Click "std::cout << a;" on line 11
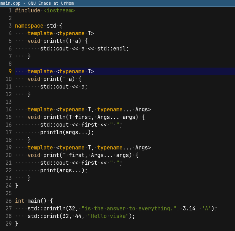 (64, 87)
